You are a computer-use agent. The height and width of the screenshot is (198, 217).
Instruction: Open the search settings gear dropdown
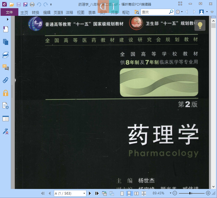coord(179,12)
